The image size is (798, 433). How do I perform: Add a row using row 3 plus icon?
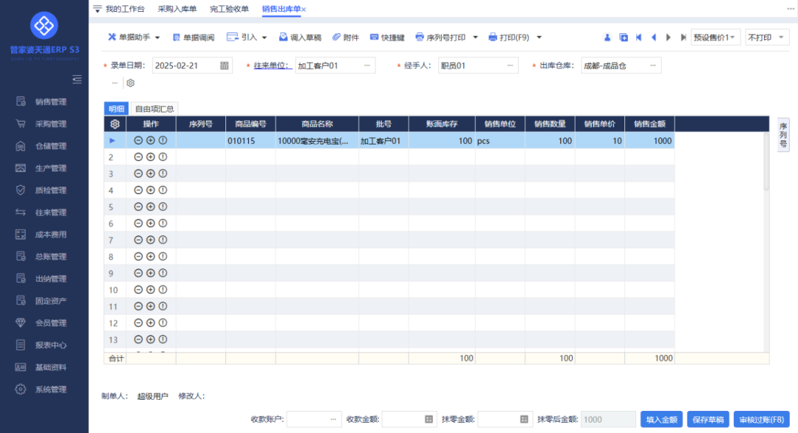pyautogui.click(x=150, y=174)
